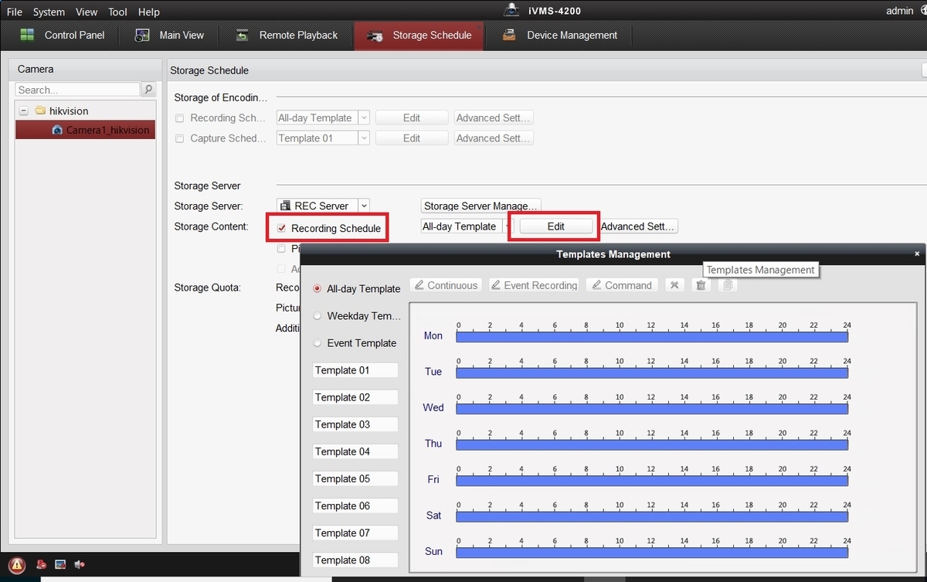Select Template 07 in template list
This screenshot has width=927, height=582.
coord(355,533)
